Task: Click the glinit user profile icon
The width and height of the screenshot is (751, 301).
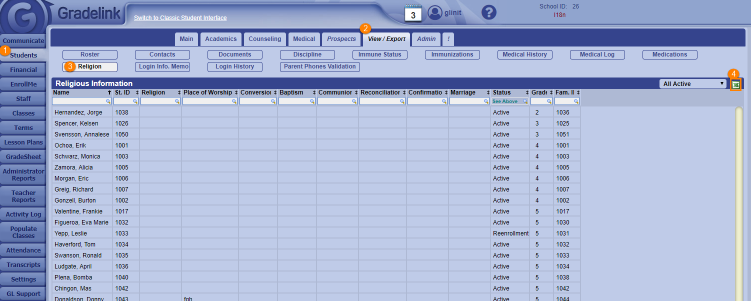Action: click(435, 13)
